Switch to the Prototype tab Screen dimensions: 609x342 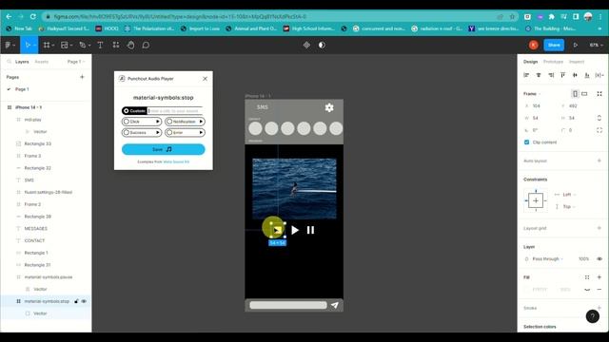[x=553, y=62]
